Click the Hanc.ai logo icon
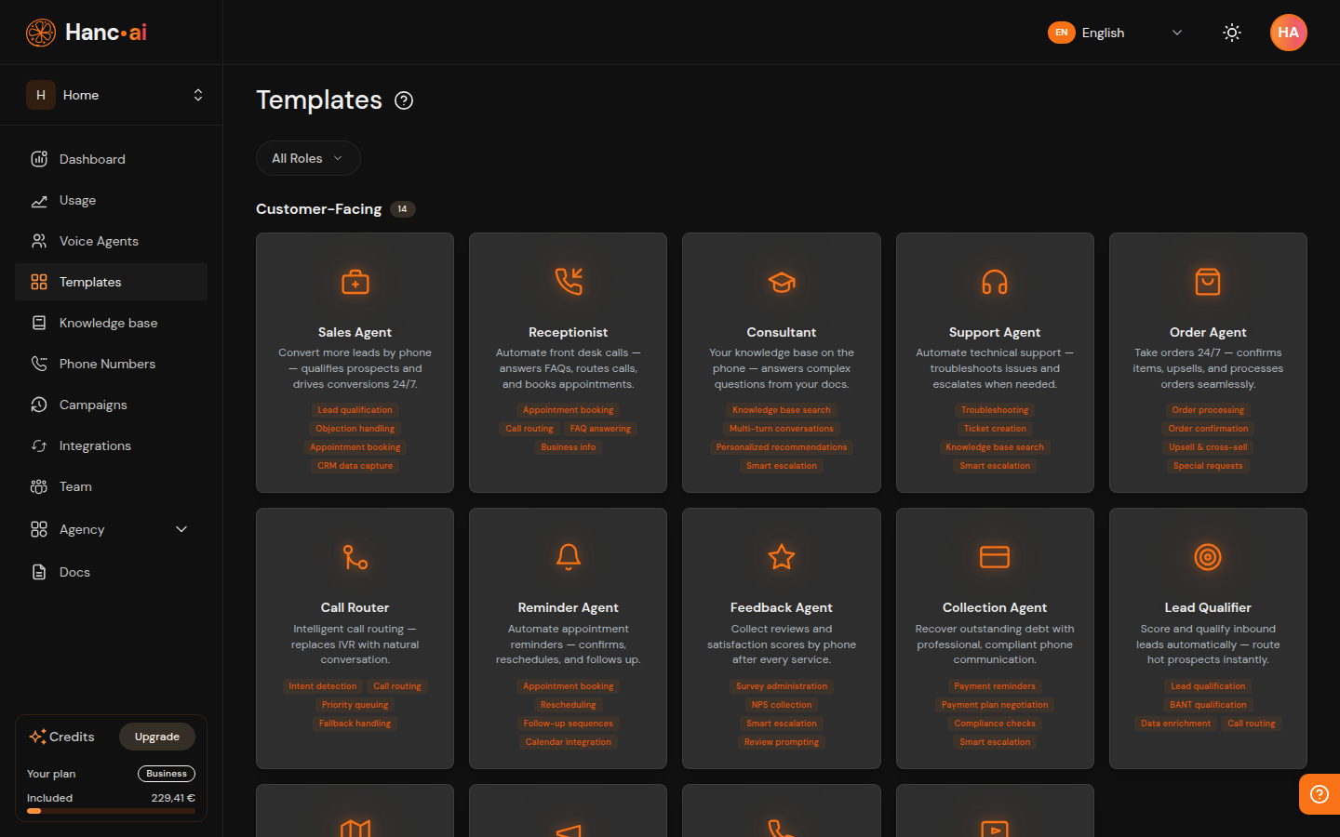 [40, 32]
